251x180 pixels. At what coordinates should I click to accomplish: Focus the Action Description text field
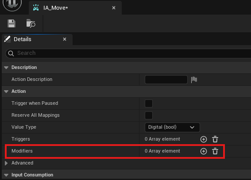coord(166,80)
